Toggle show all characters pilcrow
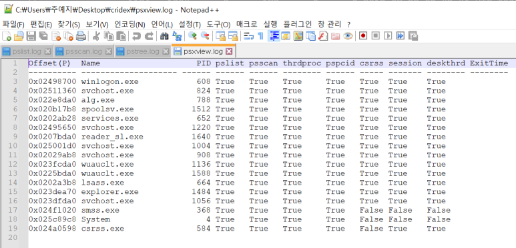516x248 pixels. tap(260, 36)
